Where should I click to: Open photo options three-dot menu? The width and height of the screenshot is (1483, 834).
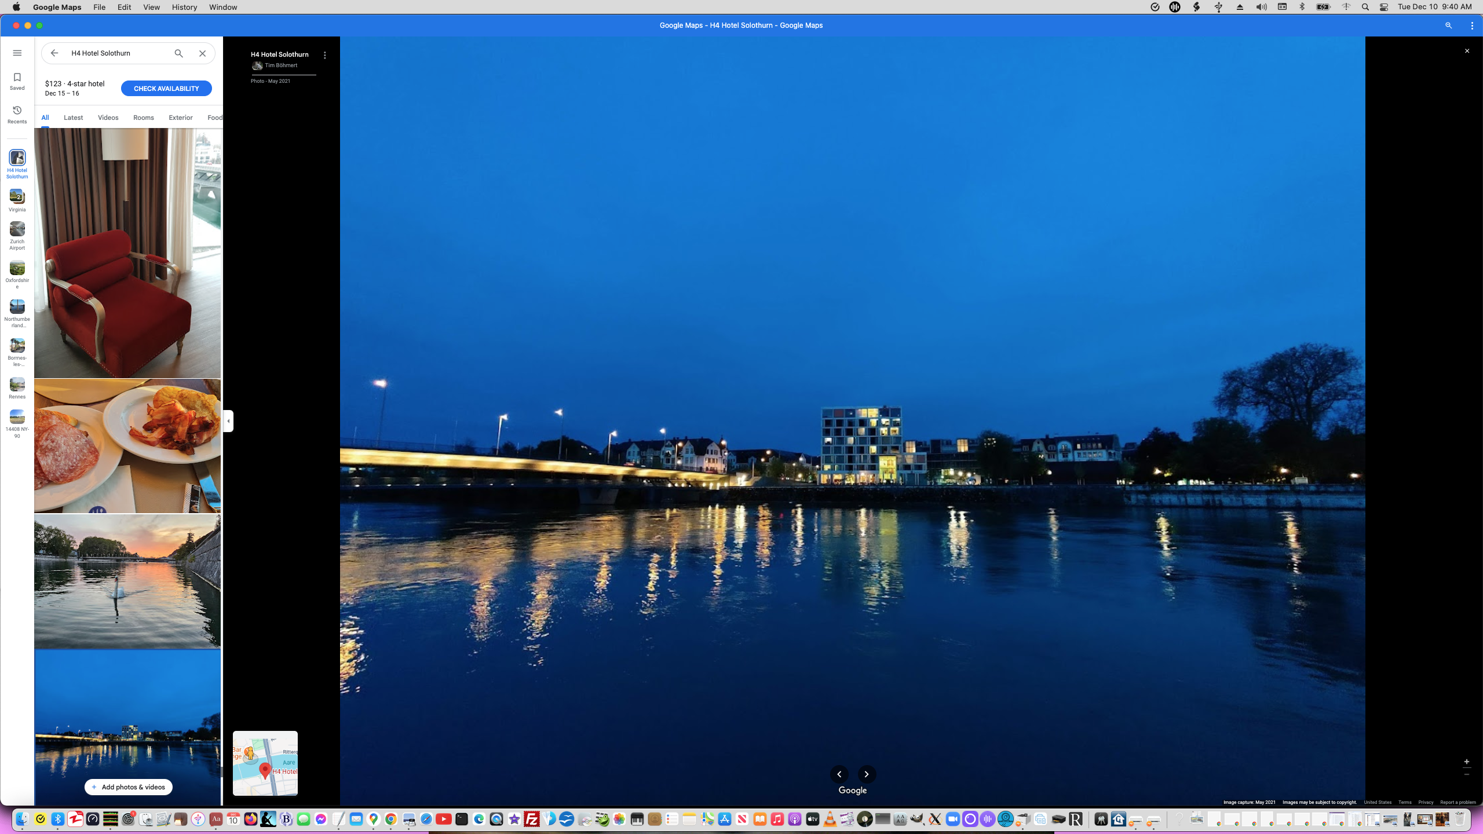pos(324,55)
